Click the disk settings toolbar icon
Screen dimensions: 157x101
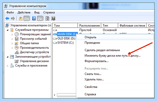click(x=53, y=19)
